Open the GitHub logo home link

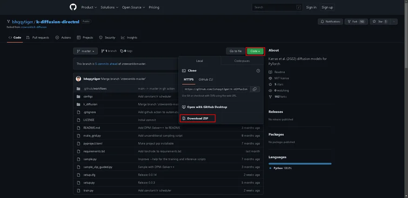point(73,7)
